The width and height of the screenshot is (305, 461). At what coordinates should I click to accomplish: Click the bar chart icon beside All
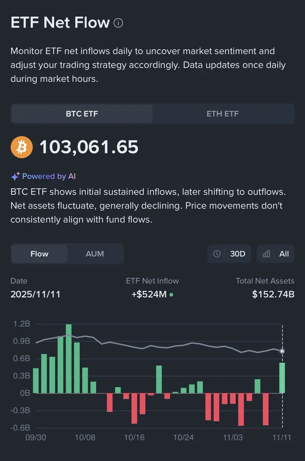tap(266, 254)
